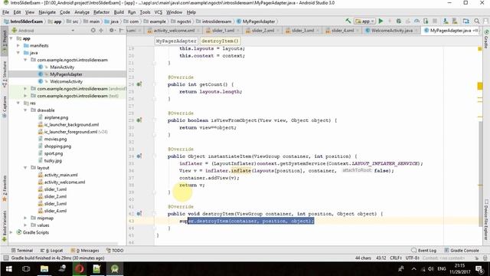The width and height of the screenshot is (490, 276).
Task: Click the Make Project hammer icon
Action: pyautogui.click(x=348, y=21)
